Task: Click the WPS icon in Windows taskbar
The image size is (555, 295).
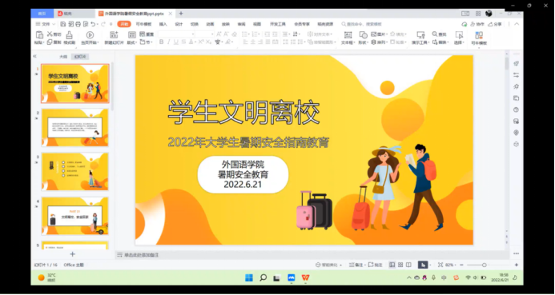Action: (305, 277)
